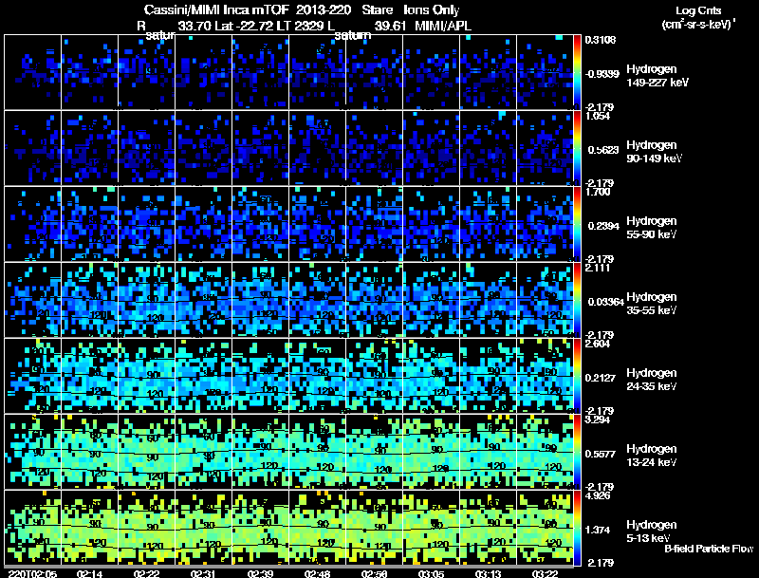Click the Hydrogen 55-90 keV color bar
Viewport: 759px width, 578px height.
pyautogui.click(x=578, y=223)
